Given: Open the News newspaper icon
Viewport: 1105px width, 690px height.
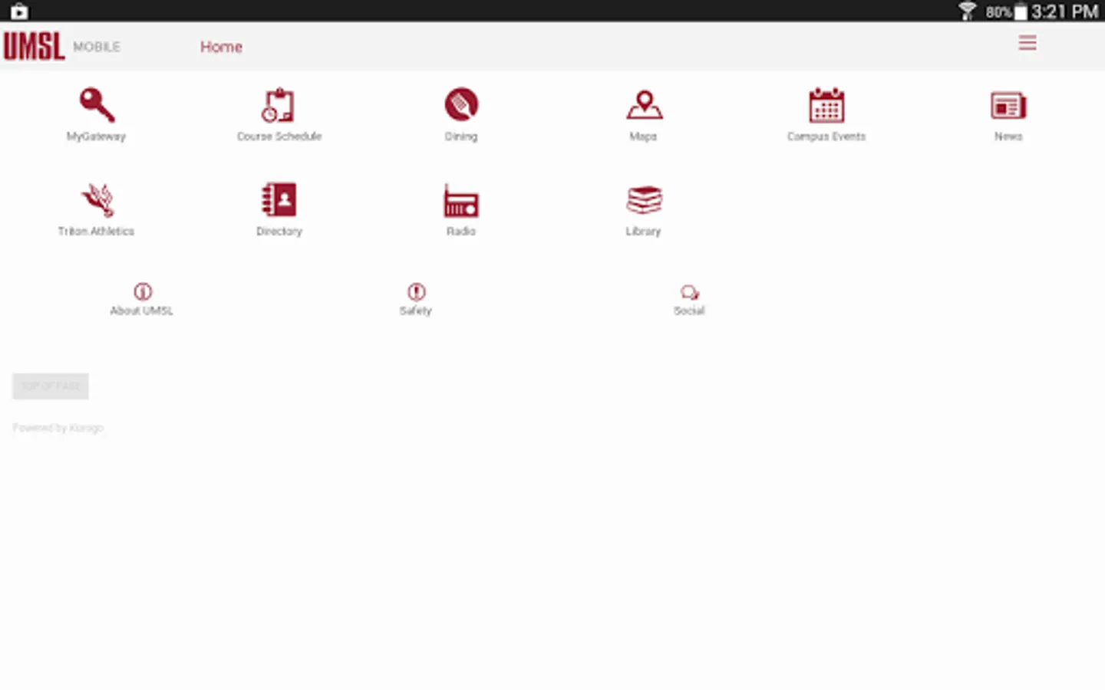Looking at the screenshot, I should (x=1008, y=106).
